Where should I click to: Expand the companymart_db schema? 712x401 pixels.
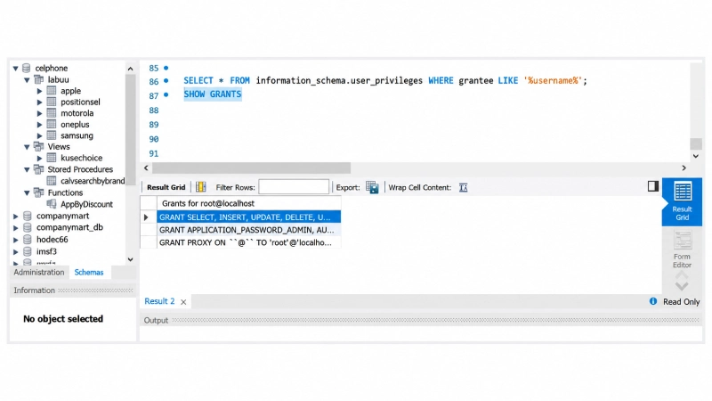tap(16, 227)
